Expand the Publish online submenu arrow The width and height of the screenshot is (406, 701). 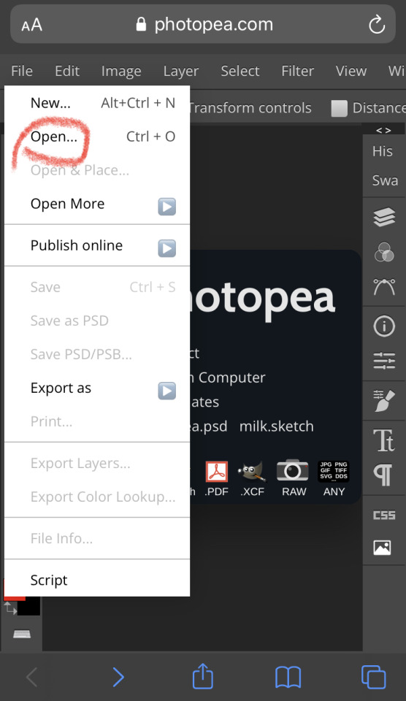[166, 248]
